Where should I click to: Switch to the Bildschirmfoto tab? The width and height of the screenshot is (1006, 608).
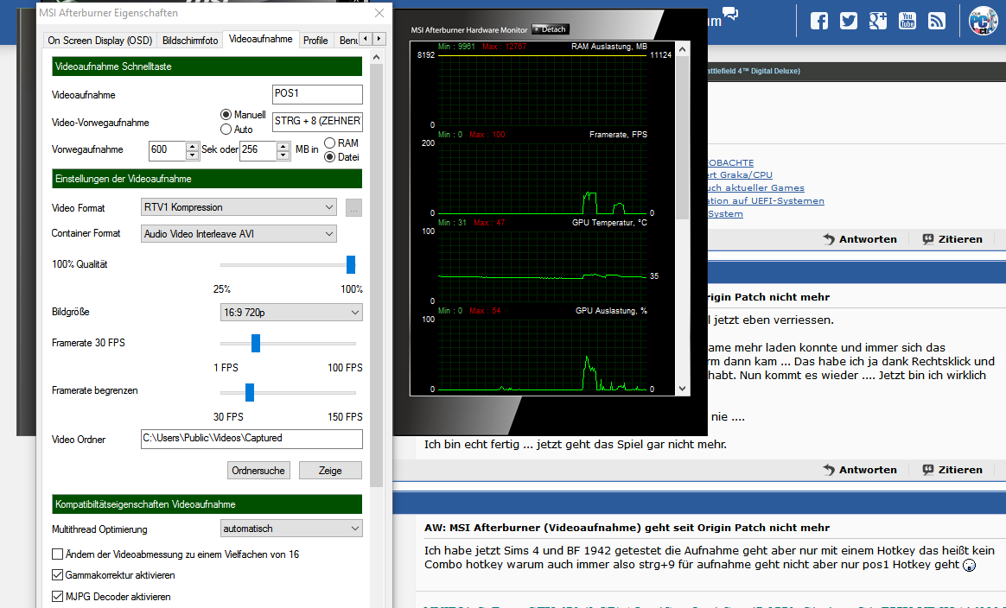[x=190, y=41]
